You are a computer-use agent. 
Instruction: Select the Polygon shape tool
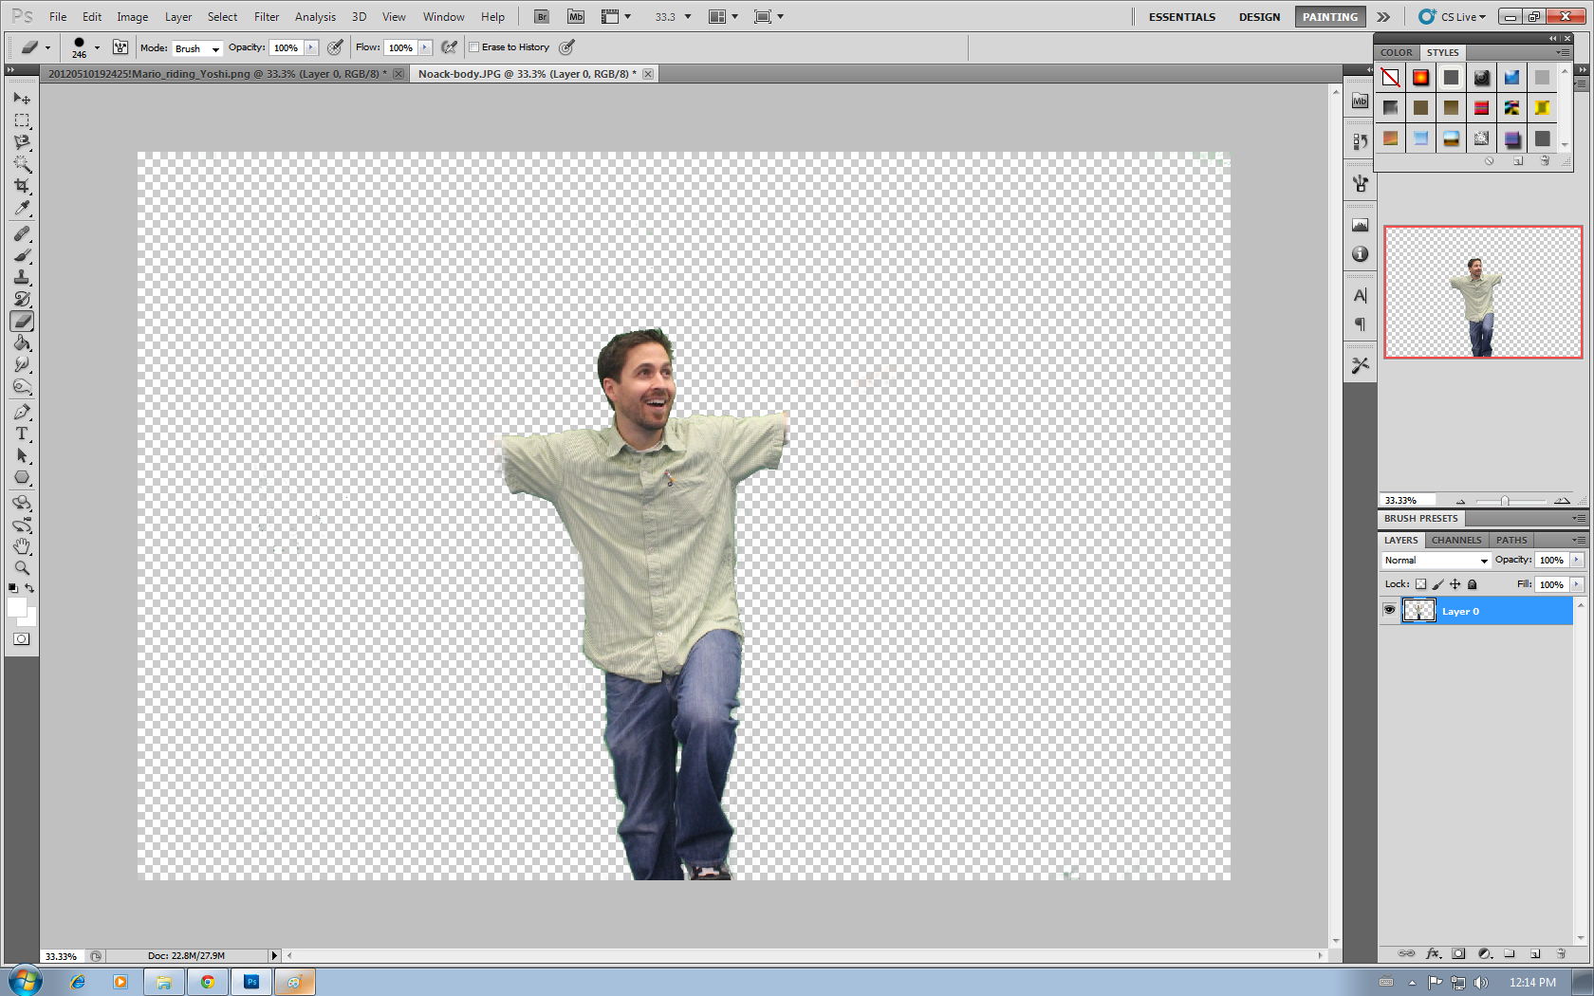coord(22,478)
